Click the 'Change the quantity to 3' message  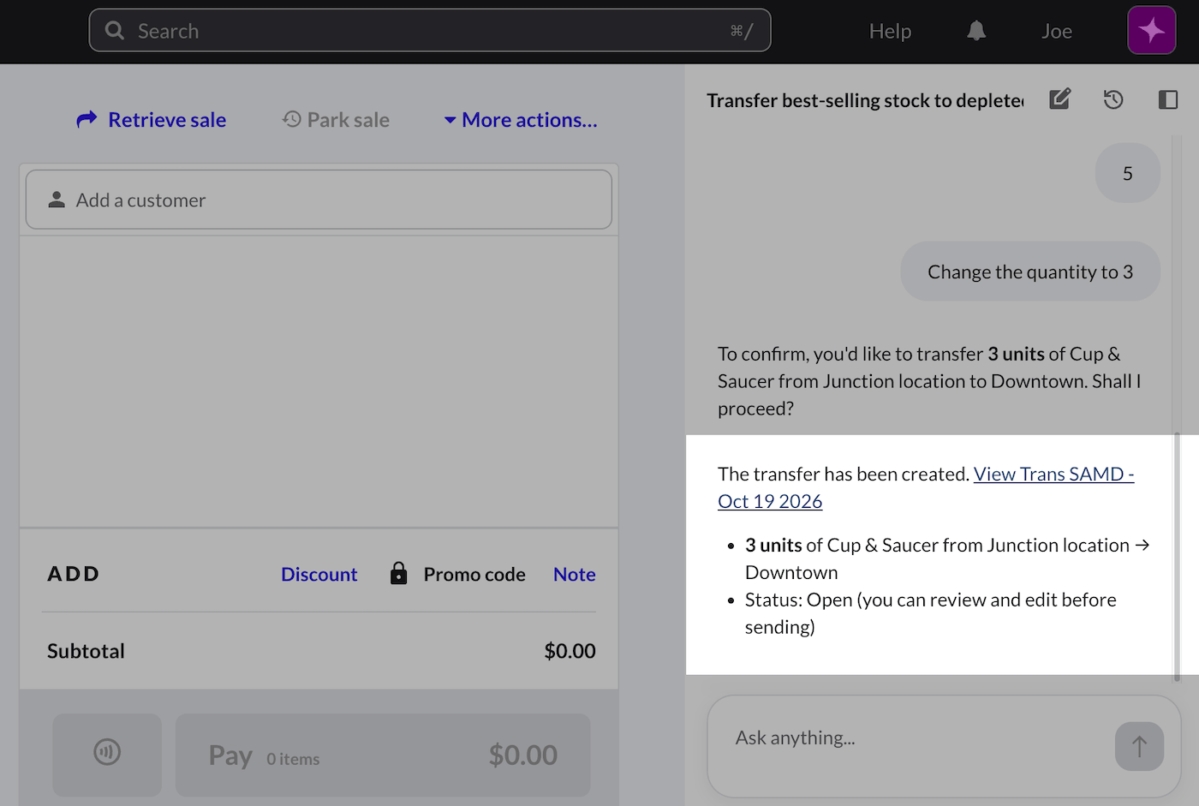[1030, 272]
